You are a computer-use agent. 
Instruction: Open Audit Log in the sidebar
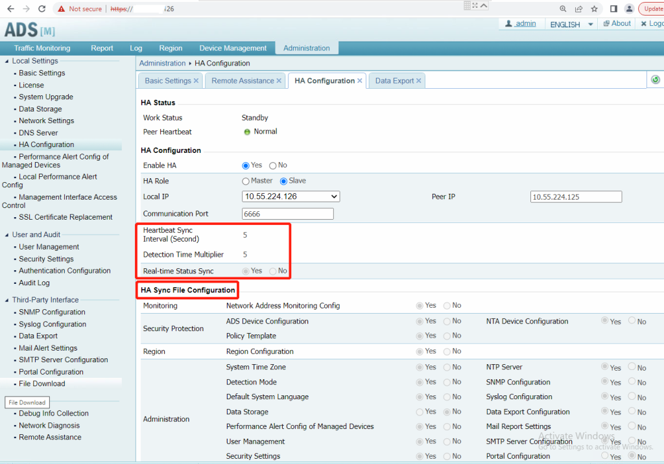click(x=34, y=283)
